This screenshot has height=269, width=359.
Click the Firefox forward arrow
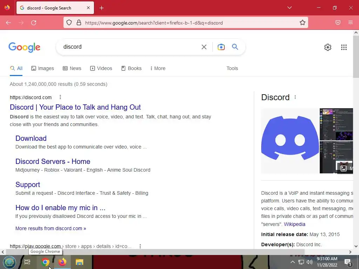tap(21, 23)
